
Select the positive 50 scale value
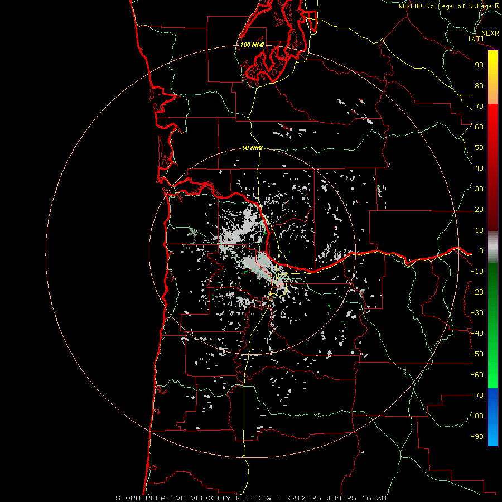click(479, 148)
